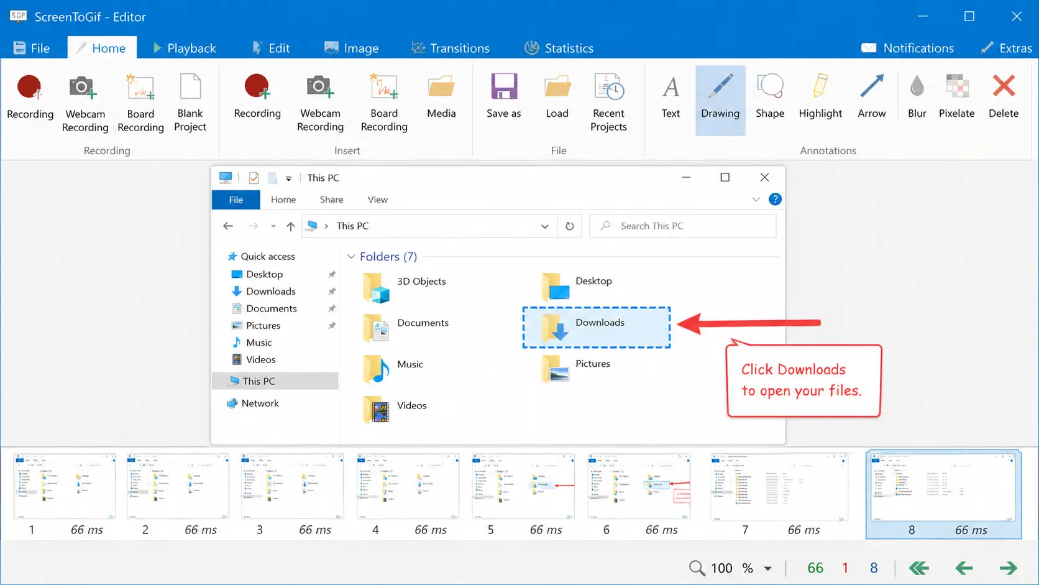The image size is (1039, 585).
Task: Jump to the first frame
Action: click(x=918, y=568)
